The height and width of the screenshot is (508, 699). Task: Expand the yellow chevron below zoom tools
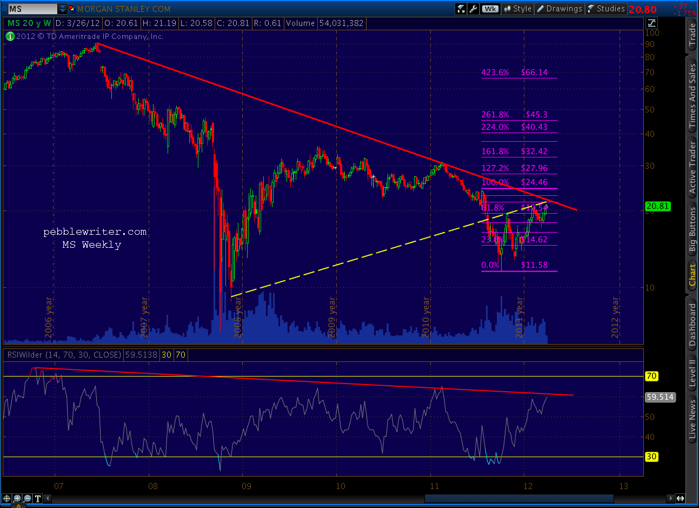coord(18,505)
